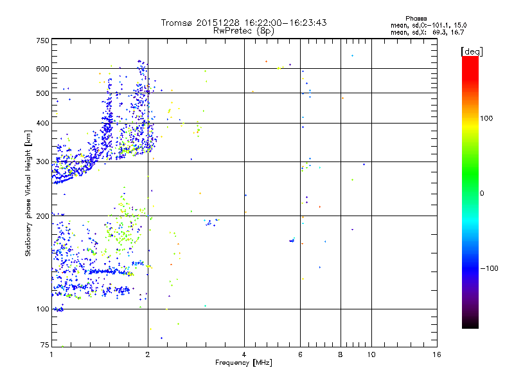Click the y-axis tick label '400'

42,123
